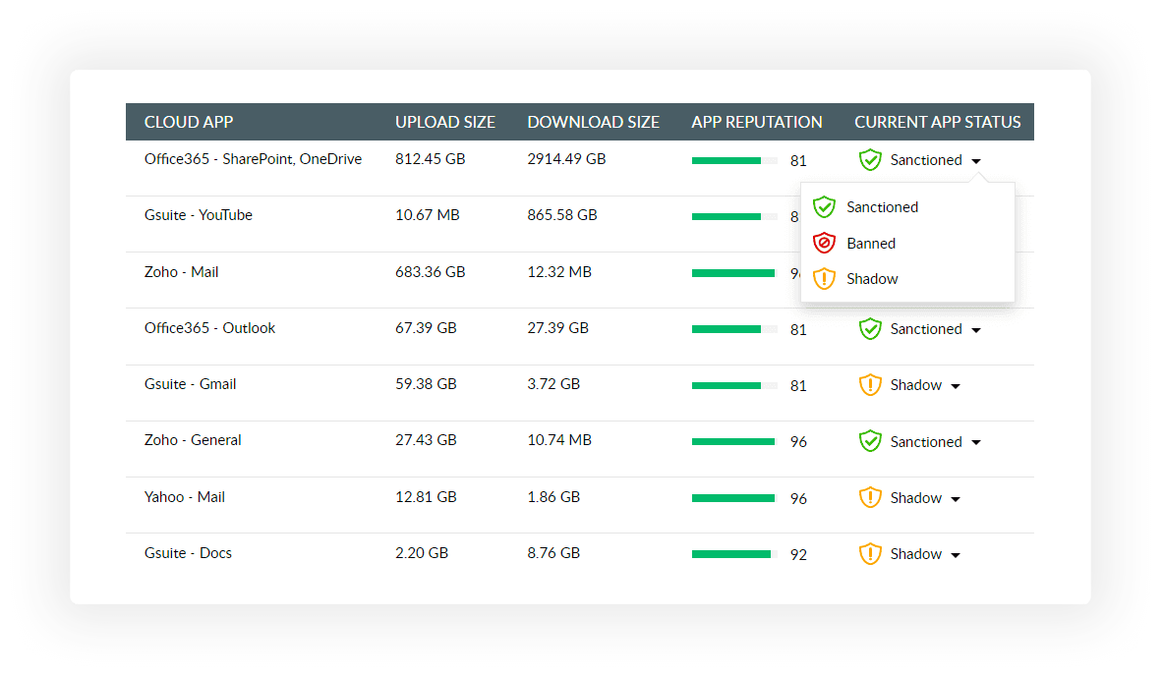This screenshot has width=1162, height=675.
Task: Click reputation bar for Office365 SharePoint row
Action: click(x=734, y=161)
